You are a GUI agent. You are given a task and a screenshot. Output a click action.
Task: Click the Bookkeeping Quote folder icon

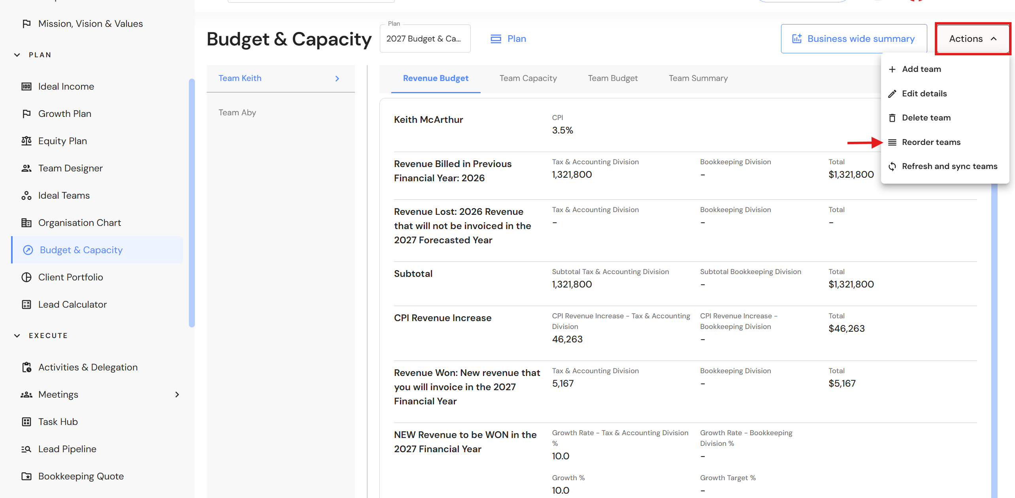(x=26, y=476)
